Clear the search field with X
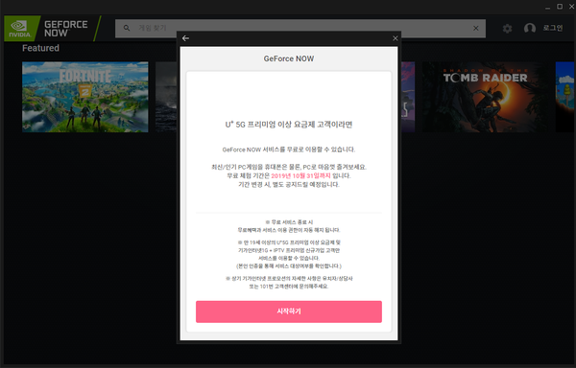Viewport: 576px width, 368px height. pos(476,28)
